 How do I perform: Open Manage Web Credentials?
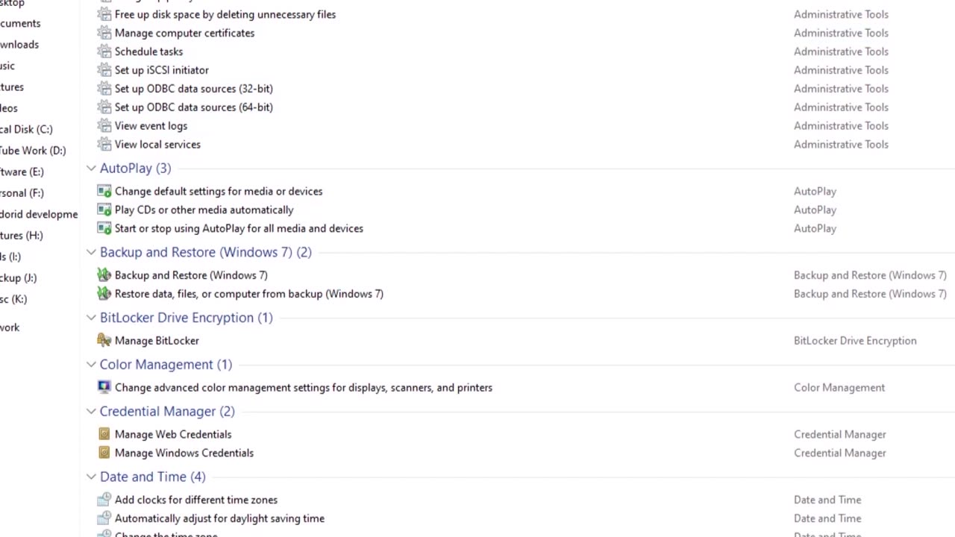(x=173, y=434)
